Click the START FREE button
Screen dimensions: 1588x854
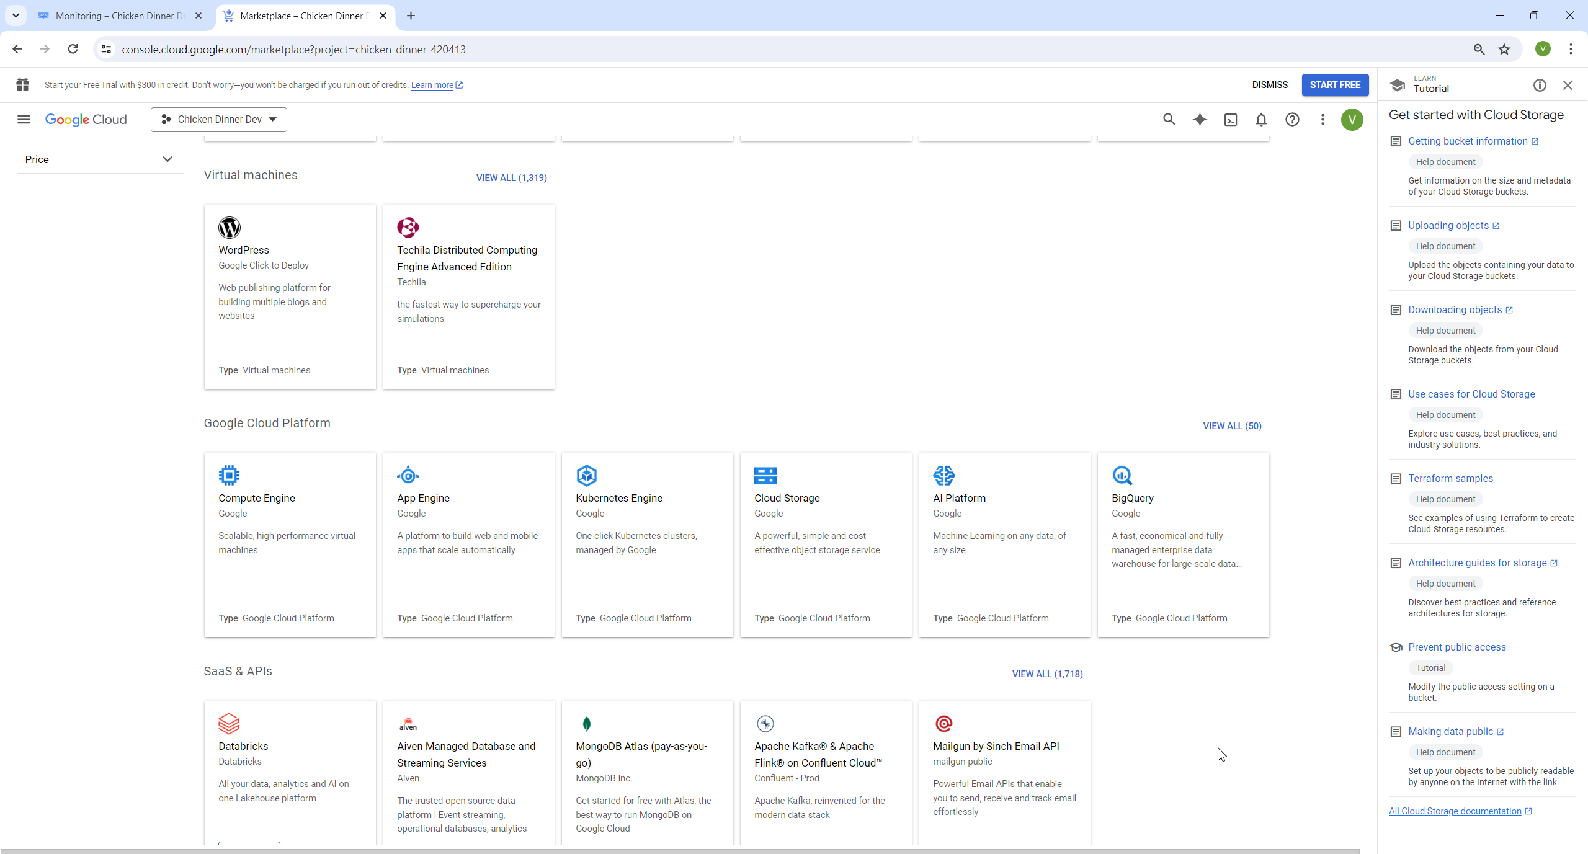pyautogui.click(x=1335, y=85)
